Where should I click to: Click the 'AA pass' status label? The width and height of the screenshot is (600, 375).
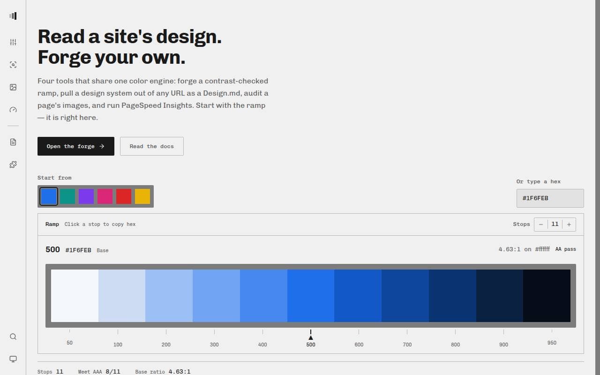click(x=566, y=249)
